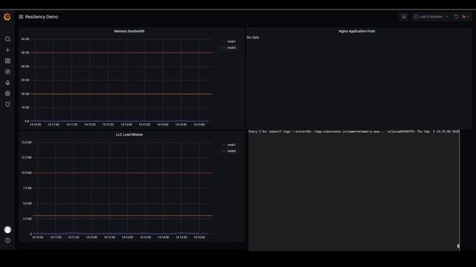The image size is (476, 267).
Task: Open the Last 5 minutes time picker
Action: [x=431, y=16]
